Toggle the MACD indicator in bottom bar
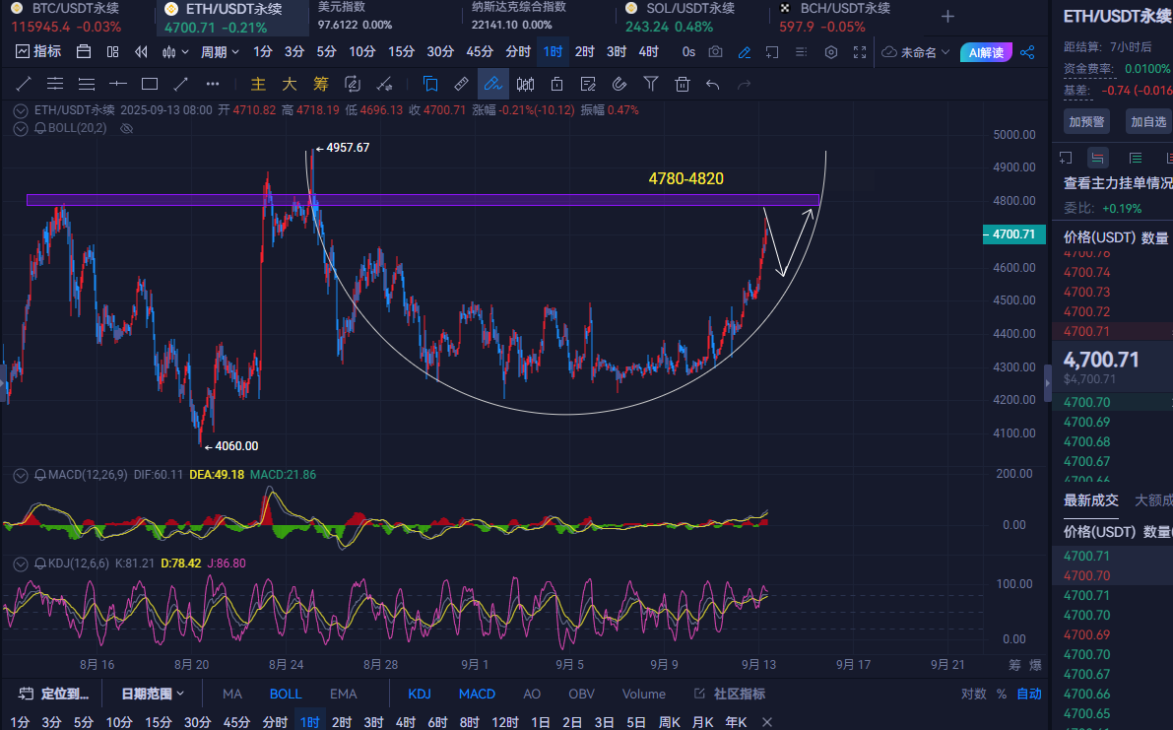1173x730 pixels. point(478,695)
